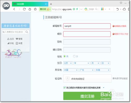Open a new tab with plus button

pyautogui.click(x=51, y=4)
